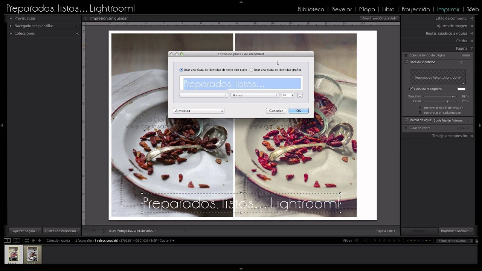The image size is (482, 271).
Task: Click the rating greater-or-equal symbol
Action: (x=375, y=241)
